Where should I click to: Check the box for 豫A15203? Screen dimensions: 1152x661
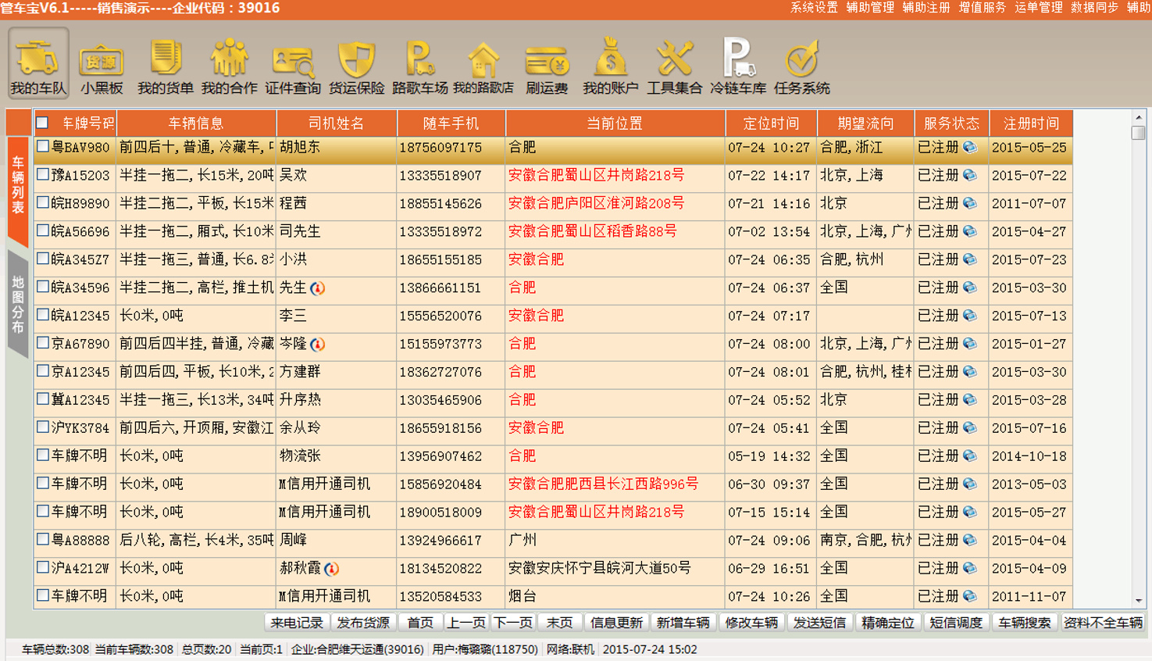43,174
